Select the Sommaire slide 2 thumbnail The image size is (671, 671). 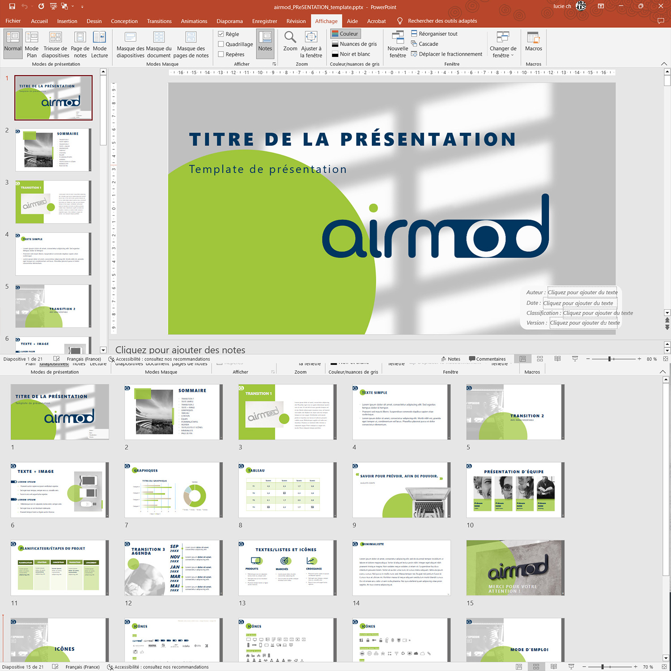coord(53,150)
